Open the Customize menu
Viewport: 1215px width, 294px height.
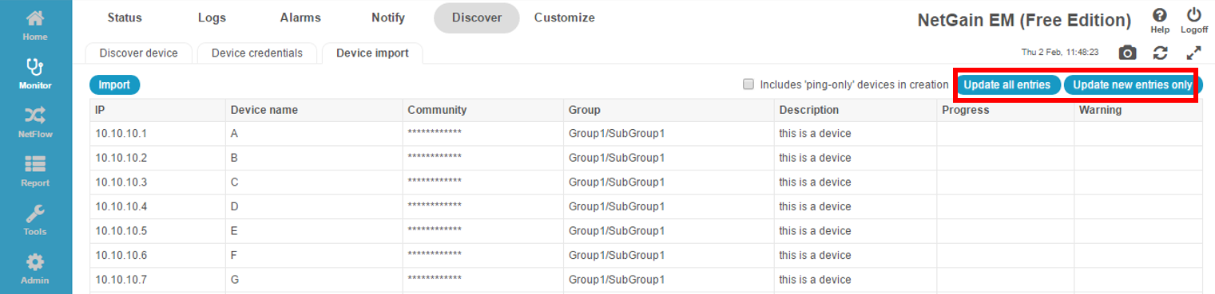point(564,18)
